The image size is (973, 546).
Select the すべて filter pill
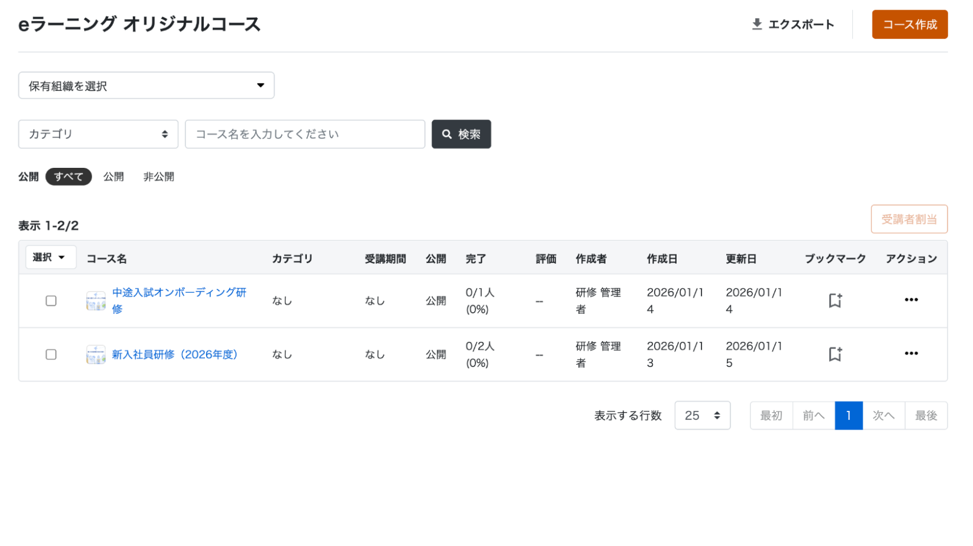pos(69,176)
